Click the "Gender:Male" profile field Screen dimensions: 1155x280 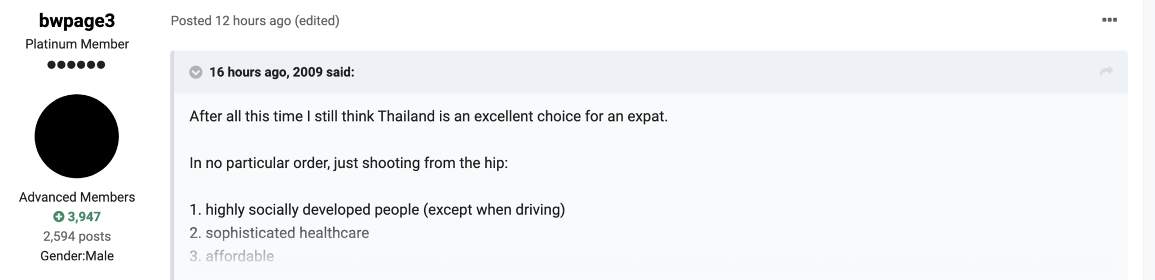[77, 256]
